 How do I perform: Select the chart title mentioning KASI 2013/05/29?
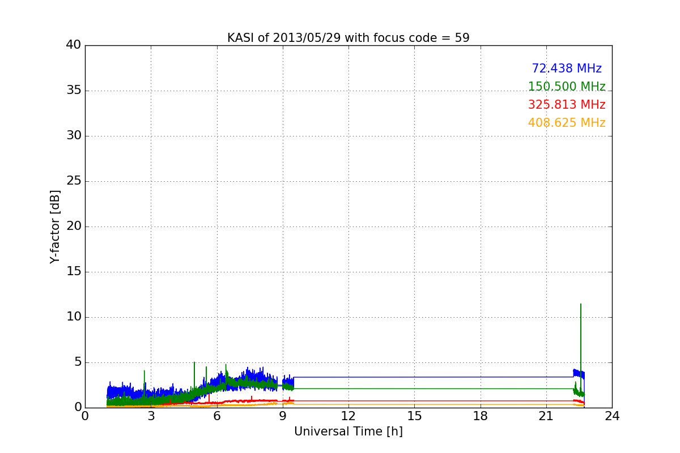pos(348,38)
